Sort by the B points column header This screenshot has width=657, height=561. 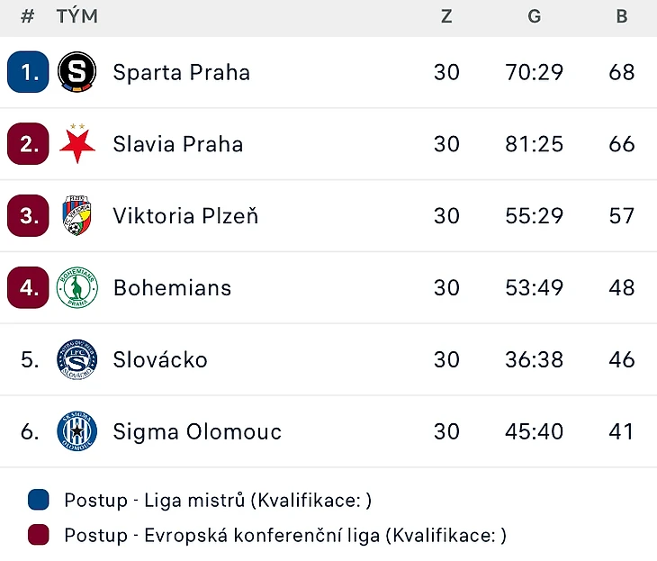(x=621, y=16)
